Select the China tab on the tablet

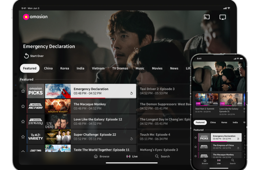coord(48,68)
